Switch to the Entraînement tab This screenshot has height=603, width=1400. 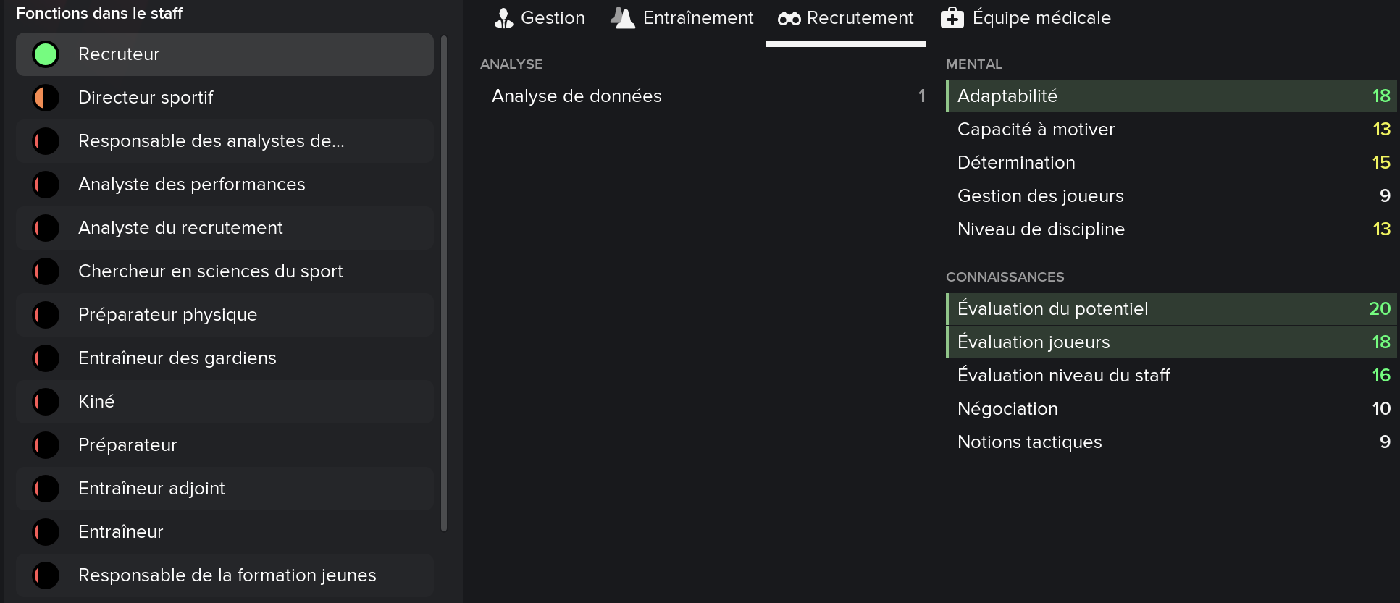coord(682,18)
